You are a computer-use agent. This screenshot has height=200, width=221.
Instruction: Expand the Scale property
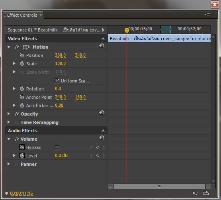(x=14, y=63)
